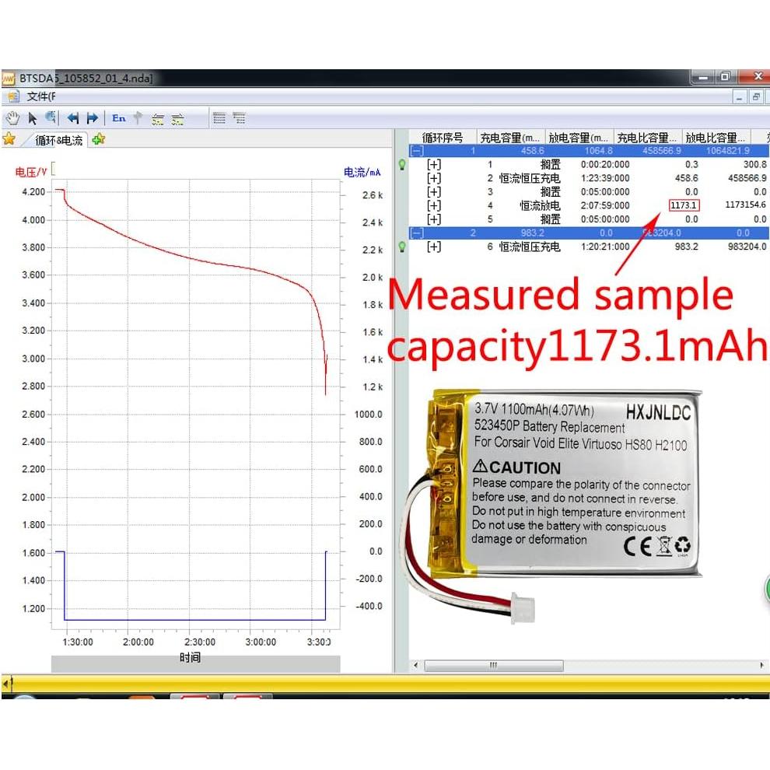Select the arrow pointer tool

[33, 118]
